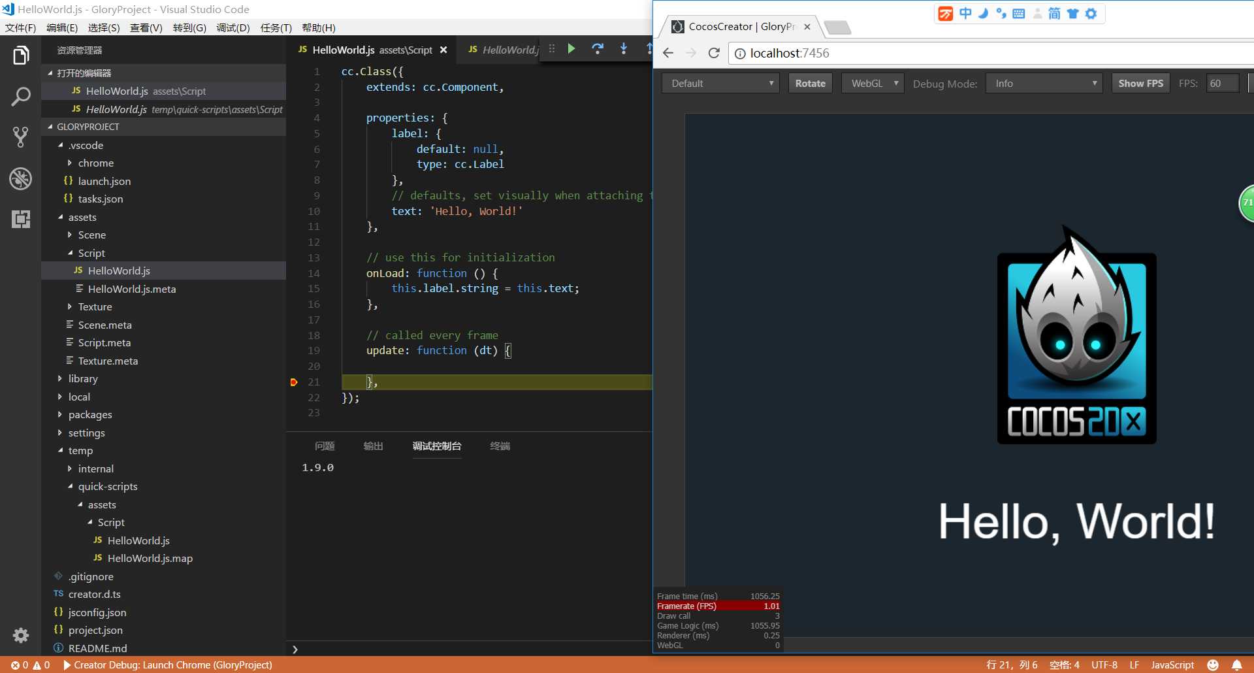Click 空格: 4 indentation in status bar
This screenshot has width=1254, height=673.
tap(1065, 665)
